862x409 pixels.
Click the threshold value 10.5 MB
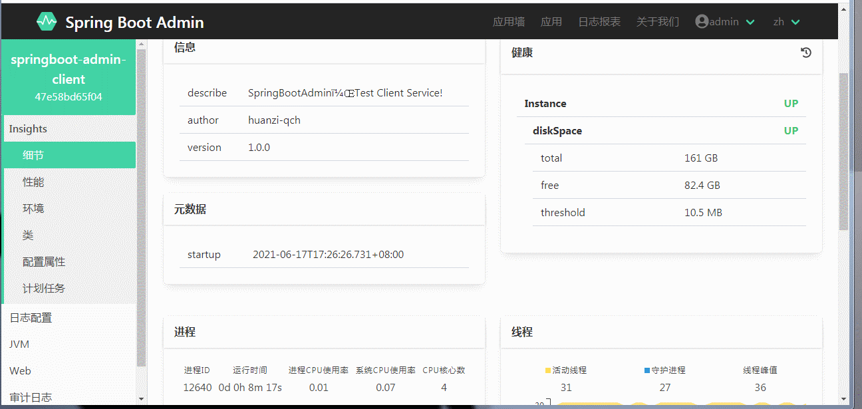point(703,212)
